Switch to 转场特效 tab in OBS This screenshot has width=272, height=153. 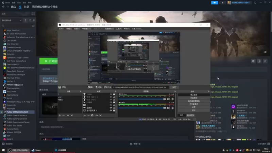click(x=190, y=115)
